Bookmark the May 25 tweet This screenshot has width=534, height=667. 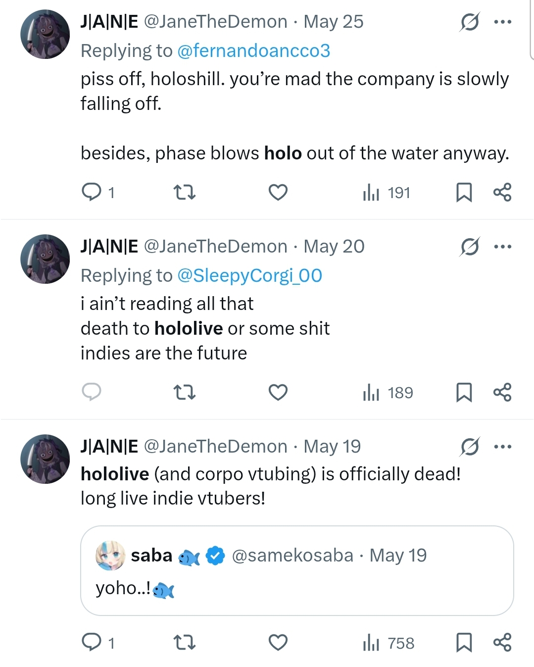click(x=464, y=192)
